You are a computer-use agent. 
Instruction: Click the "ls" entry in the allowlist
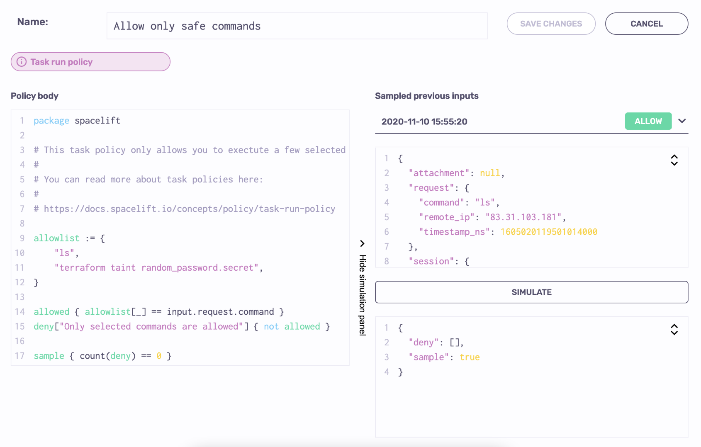(64, 253)
